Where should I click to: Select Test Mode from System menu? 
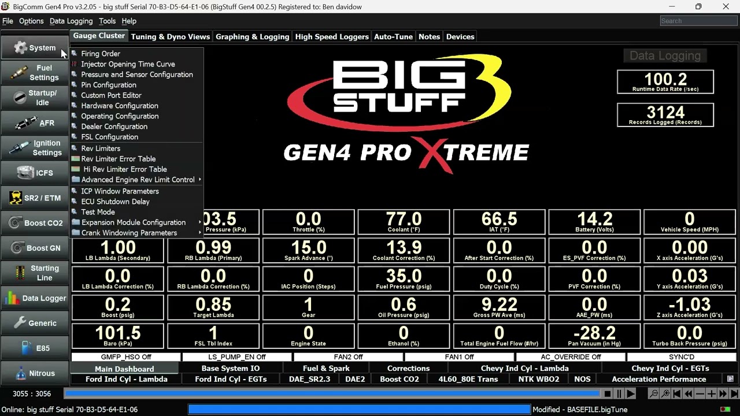click(x=136, y=212)
